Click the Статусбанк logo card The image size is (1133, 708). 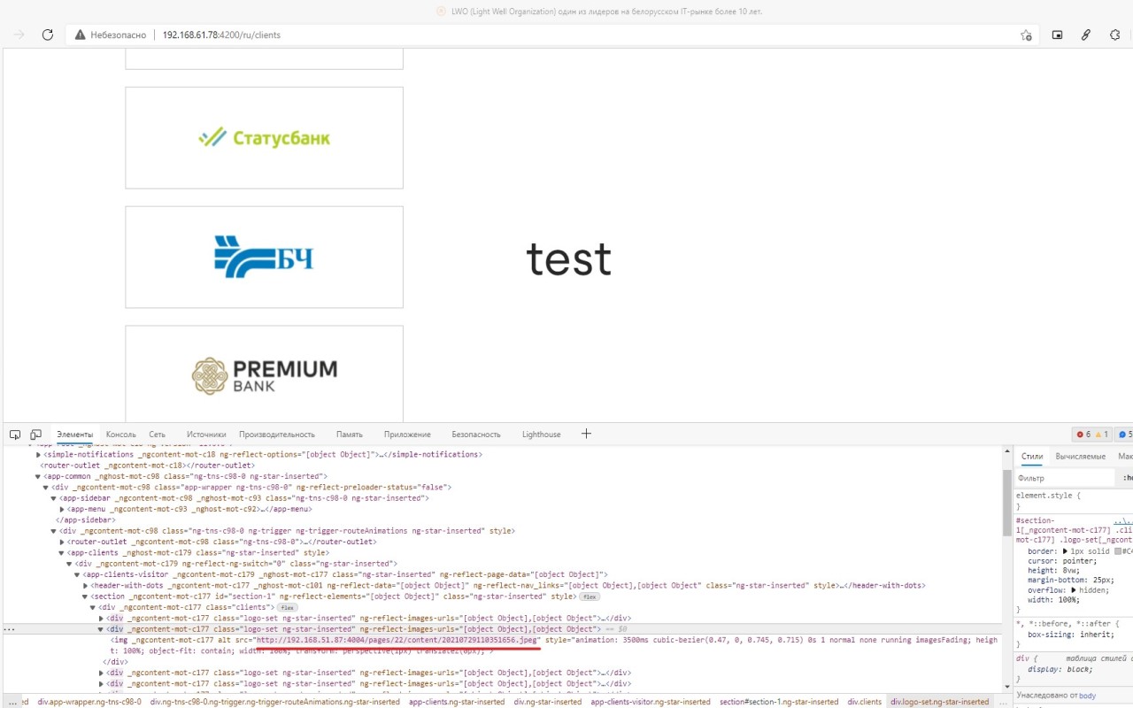coord(264,138)
